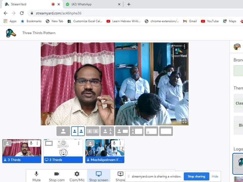Viewport: 243px width, 182px height.
Task: Toggle Mute on your own microphone
Action: tap(36, 176)
